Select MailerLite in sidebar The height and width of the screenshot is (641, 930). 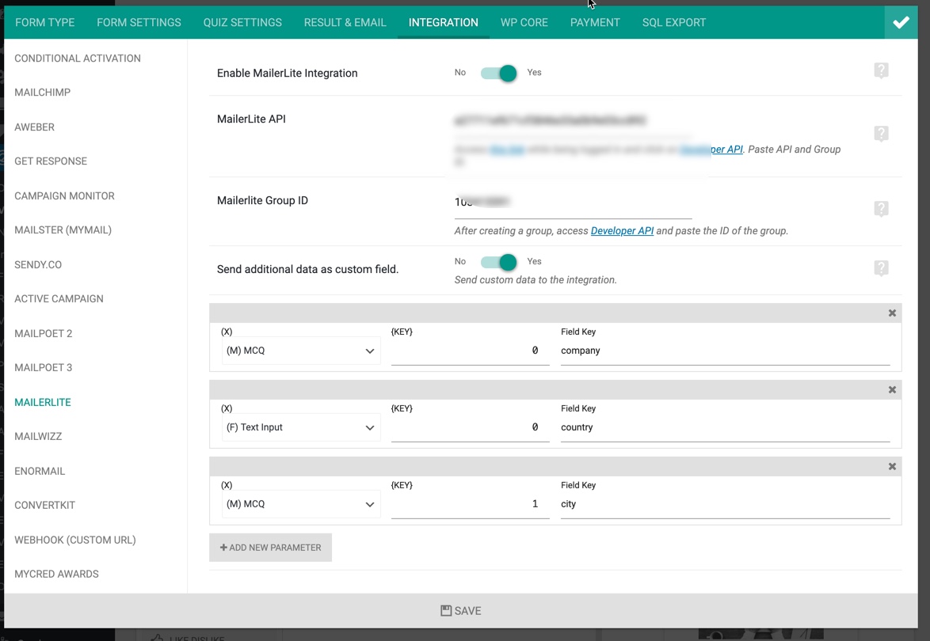pos(43,402)
